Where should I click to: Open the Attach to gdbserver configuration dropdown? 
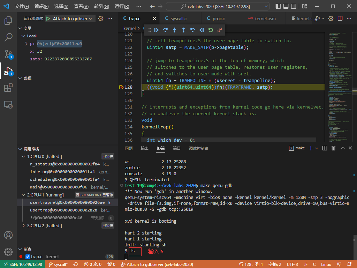73,19
